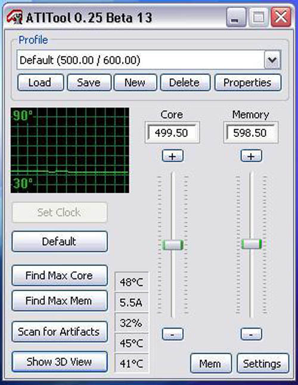This screenshot has width=298, height=385.
Task: Click the Core clock value field
Action: [172, 133]
